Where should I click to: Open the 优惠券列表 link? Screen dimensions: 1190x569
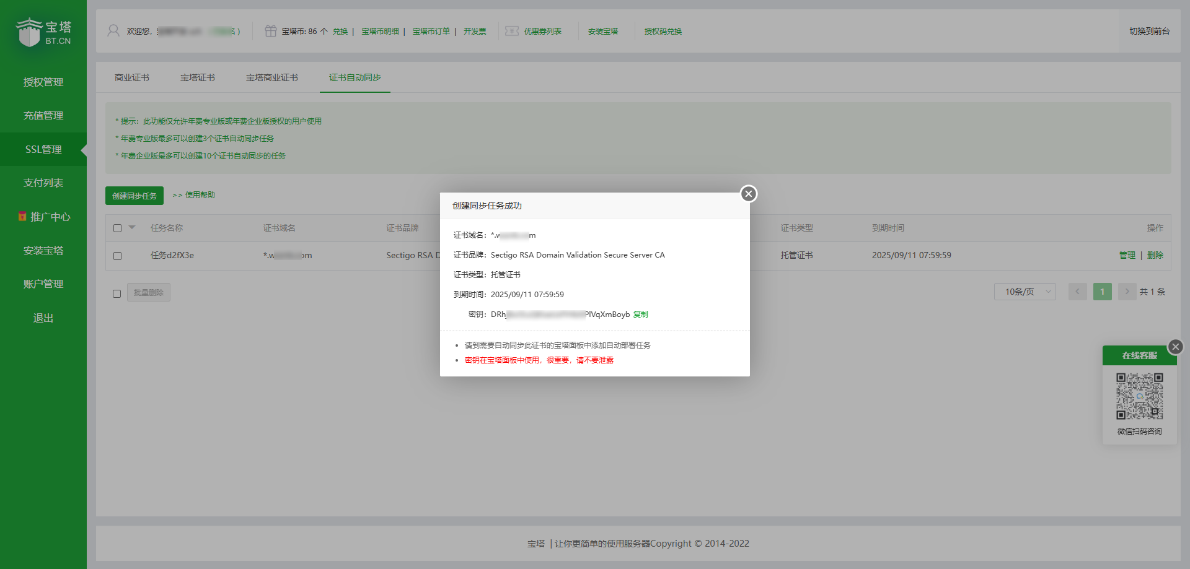coord(543,31)
